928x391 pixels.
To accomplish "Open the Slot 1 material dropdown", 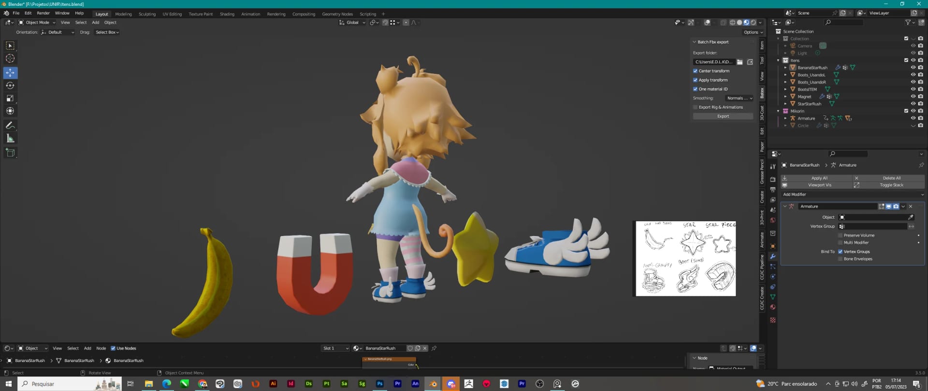I will pos(335,349).
